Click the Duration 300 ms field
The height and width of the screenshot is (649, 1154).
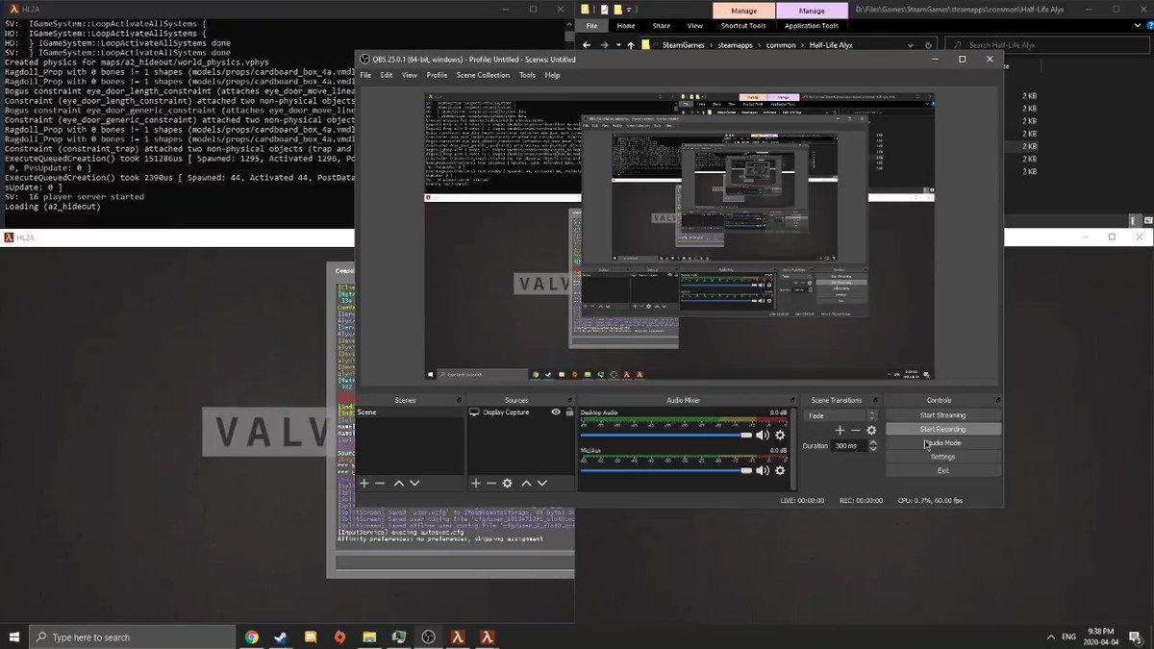click(x=848, y=445)
